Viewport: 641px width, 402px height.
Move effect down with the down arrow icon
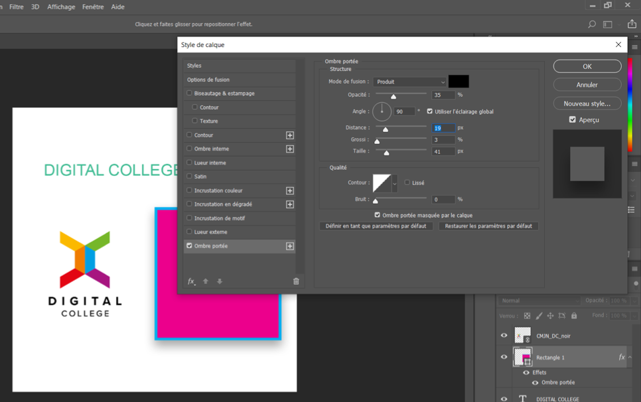point(220,281)
